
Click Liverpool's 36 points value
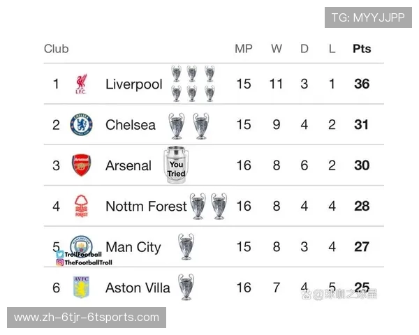pos(362,84)
